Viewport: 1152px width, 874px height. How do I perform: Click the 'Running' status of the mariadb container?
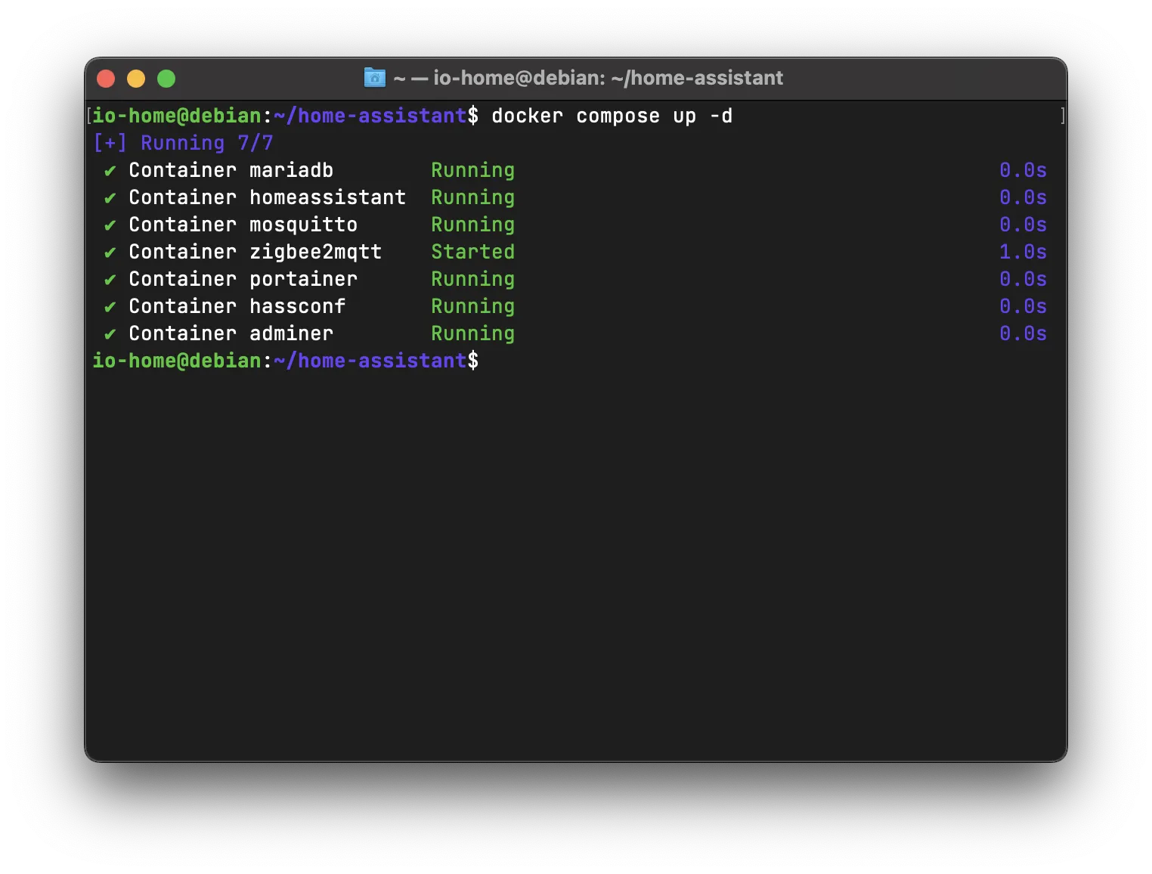pyautogui.click(x=472, y=170)
